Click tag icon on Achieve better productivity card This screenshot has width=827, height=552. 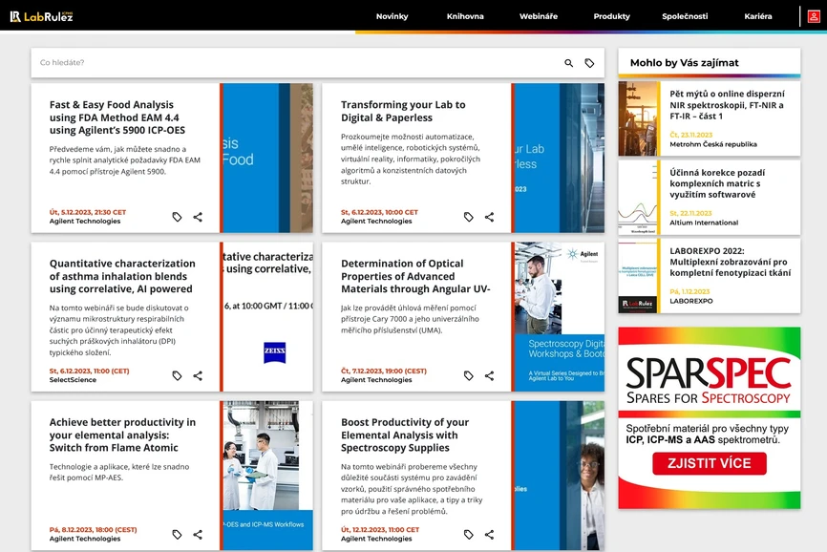pos(178,535)
